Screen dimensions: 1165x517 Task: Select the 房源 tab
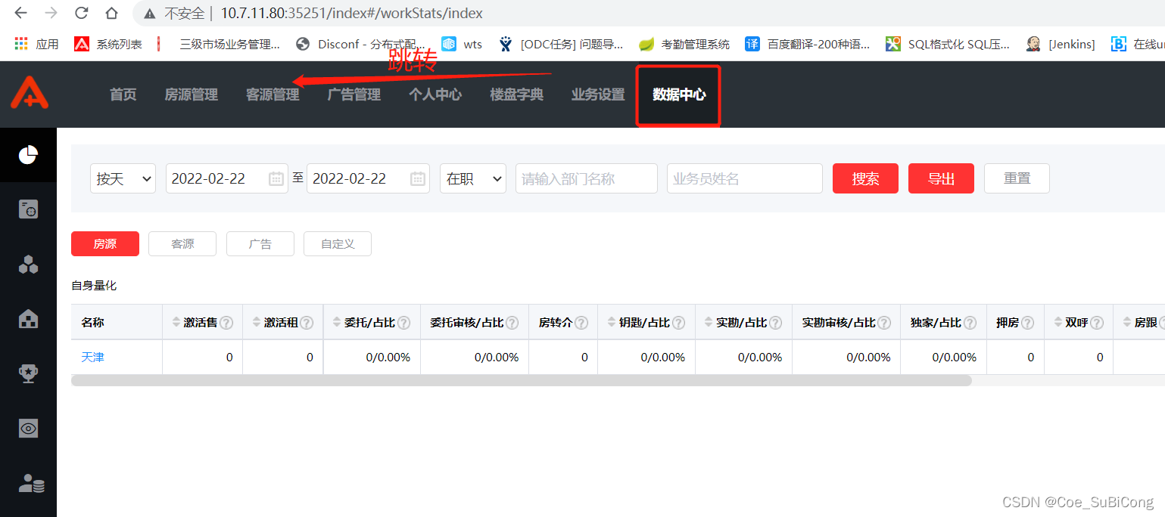(x=105, y=244)
